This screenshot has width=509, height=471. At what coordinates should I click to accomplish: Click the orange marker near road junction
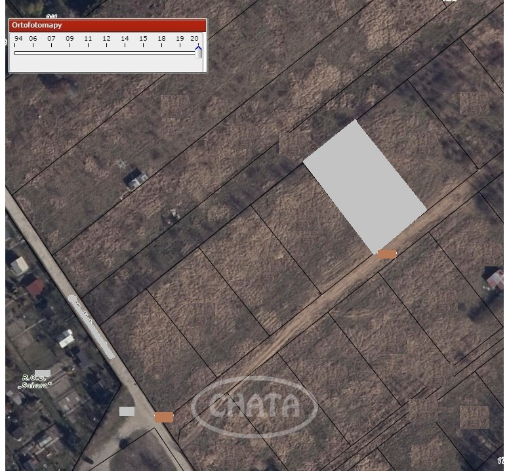coord(164,417)
